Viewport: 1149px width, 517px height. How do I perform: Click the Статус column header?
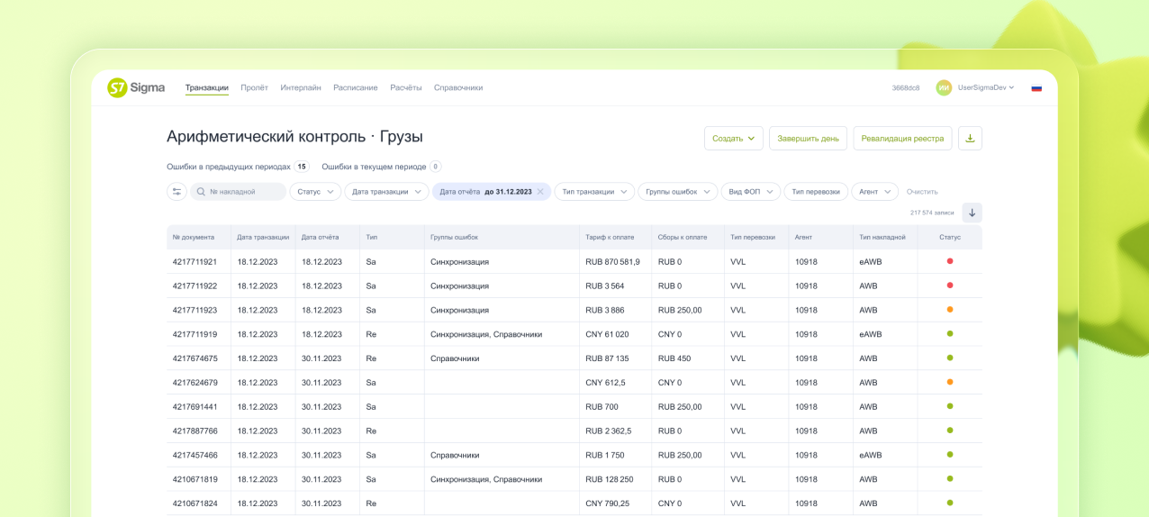pos(950,237)
